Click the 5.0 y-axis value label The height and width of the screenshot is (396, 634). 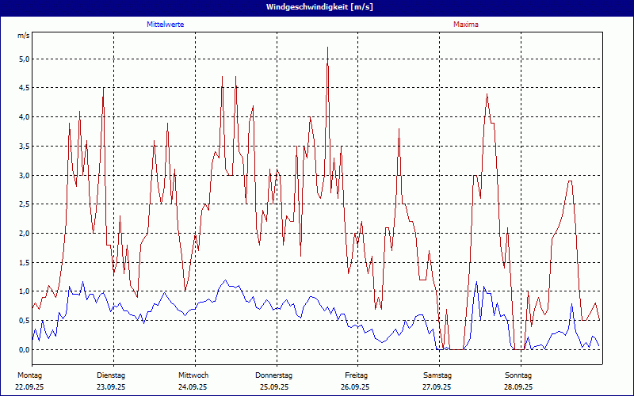(24, 59)
